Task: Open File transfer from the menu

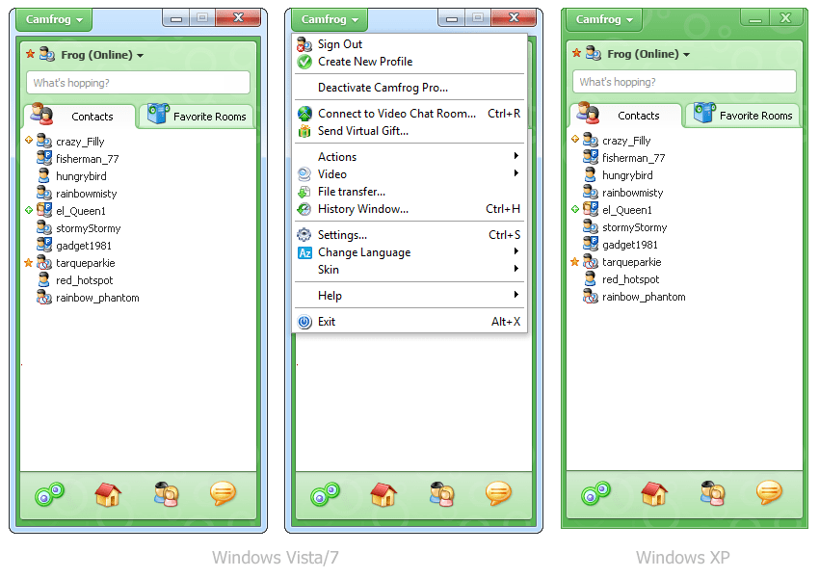Action: [x=410, y=192]
